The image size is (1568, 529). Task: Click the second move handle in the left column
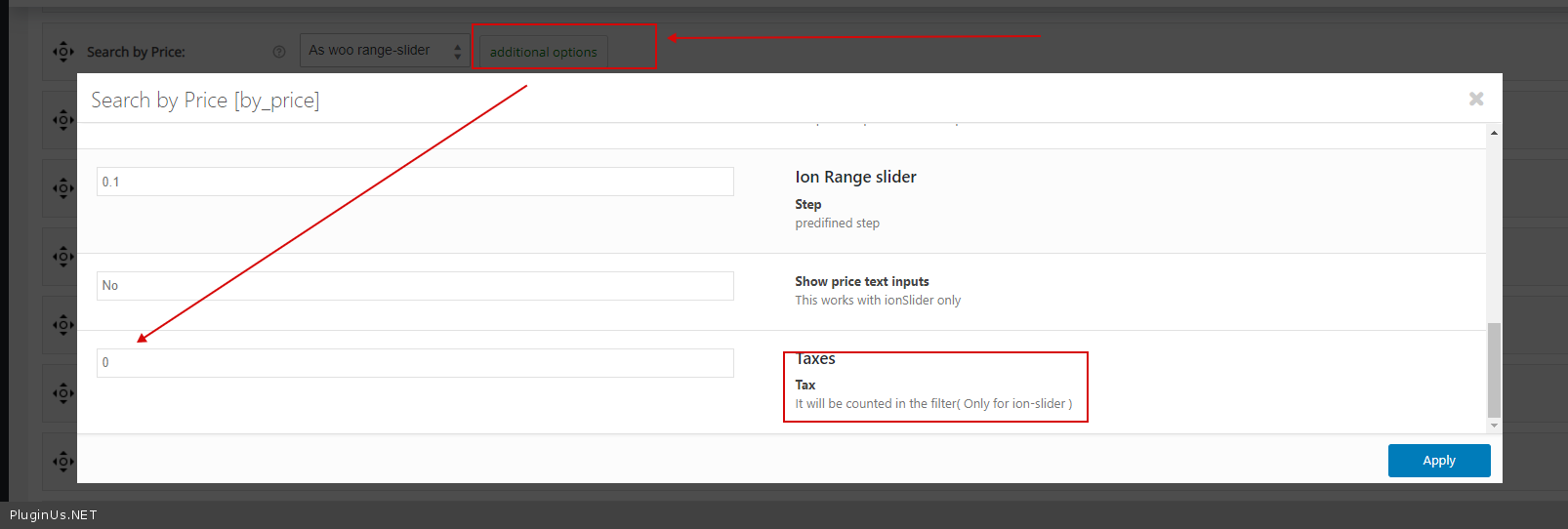click(x=63, y=120)
